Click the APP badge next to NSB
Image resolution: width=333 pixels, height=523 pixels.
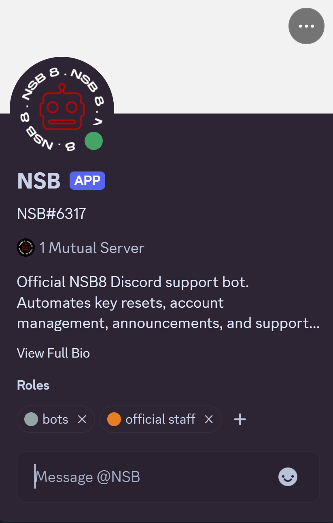point(87,180)
